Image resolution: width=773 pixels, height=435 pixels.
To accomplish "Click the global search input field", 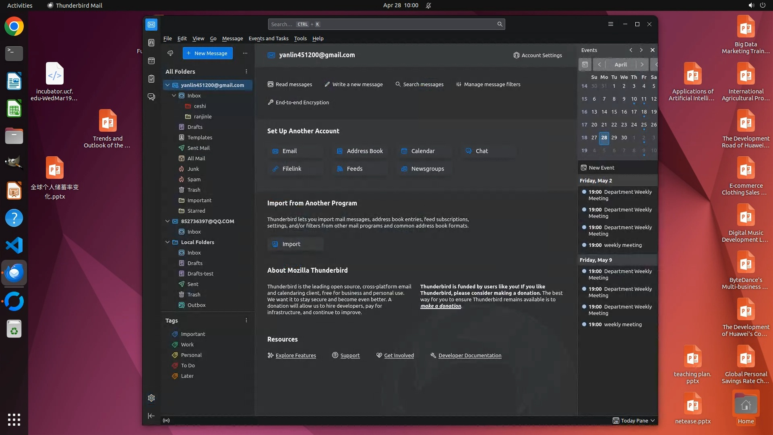I will 382,24.
